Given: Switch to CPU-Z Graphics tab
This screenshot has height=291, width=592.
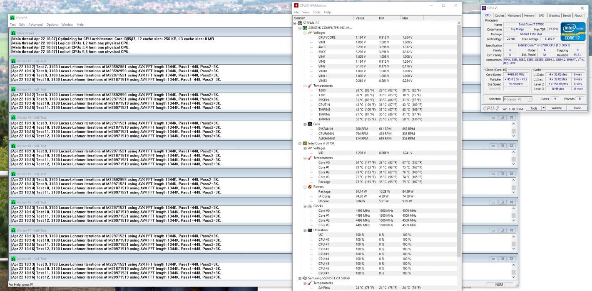Looking at the screenshot, I should pos(554,15).
